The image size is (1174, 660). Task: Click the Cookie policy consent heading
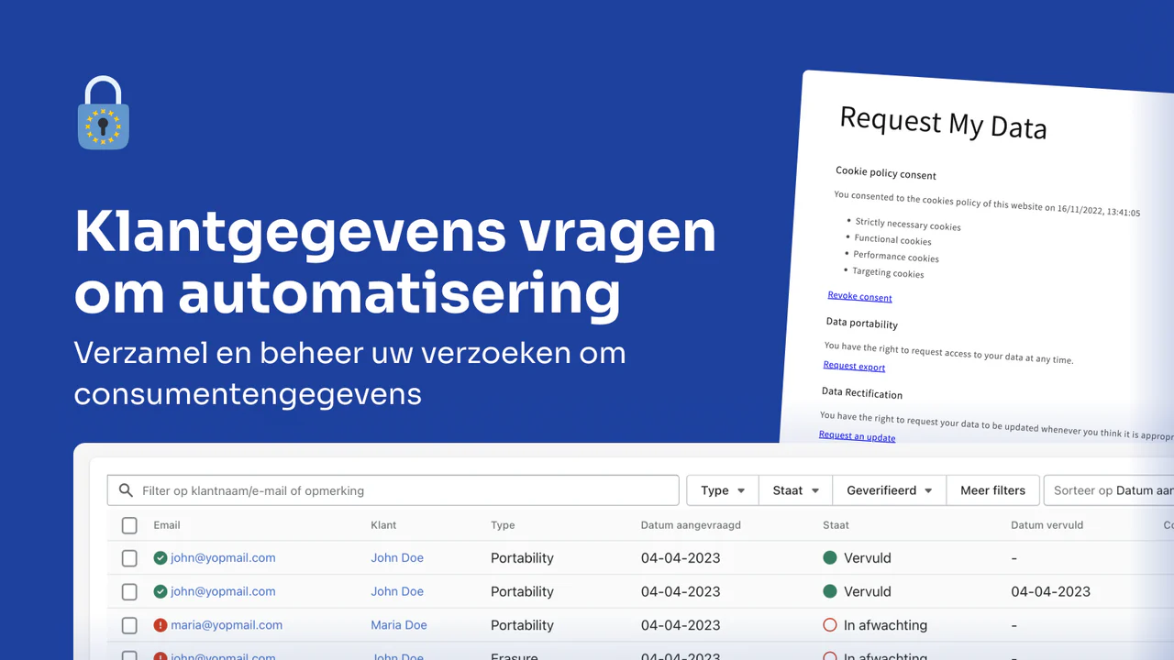pyautogui.click(x=886, y=173)
